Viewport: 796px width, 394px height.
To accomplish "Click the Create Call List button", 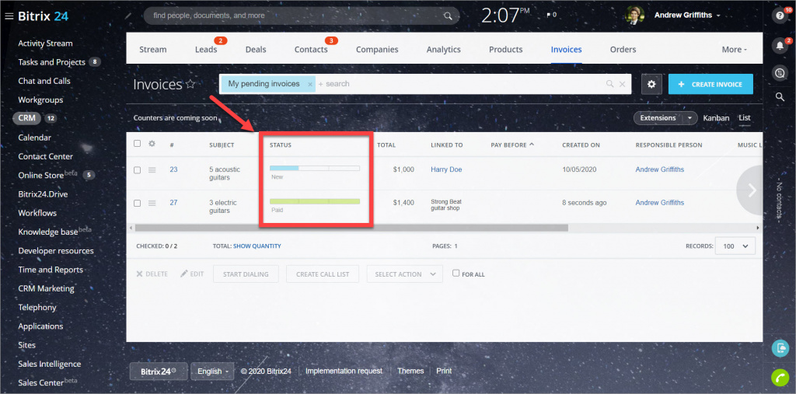I will [x=323, y=274].
